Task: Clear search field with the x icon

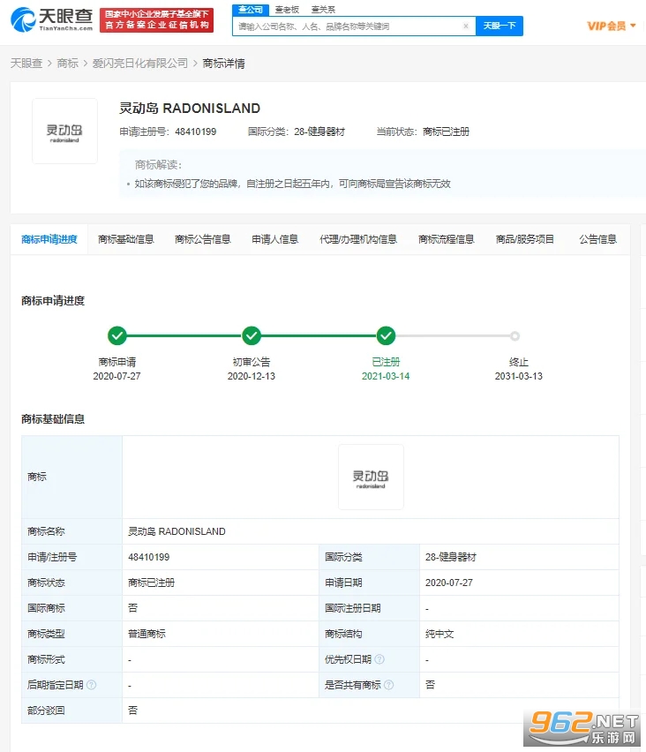Action: click(466, 26)
